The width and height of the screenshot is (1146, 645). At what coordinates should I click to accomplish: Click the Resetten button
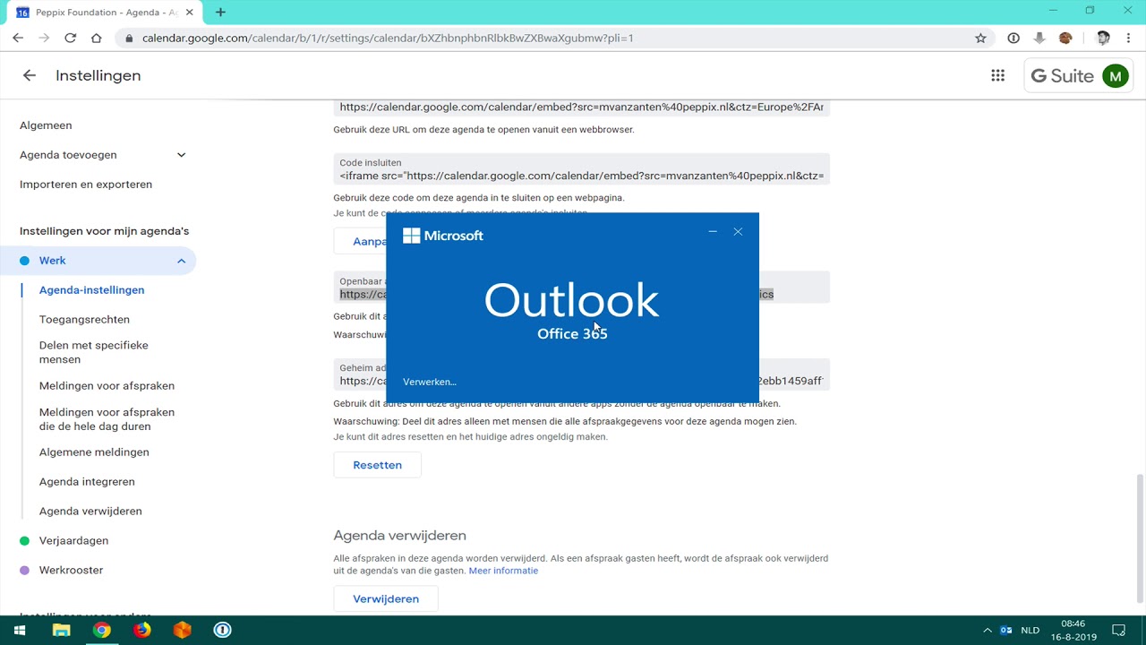377,465
